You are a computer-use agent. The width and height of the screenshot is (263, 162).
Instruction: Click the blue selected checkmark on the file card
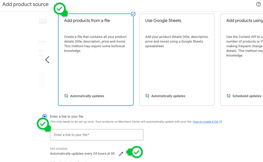pos(133,14)
